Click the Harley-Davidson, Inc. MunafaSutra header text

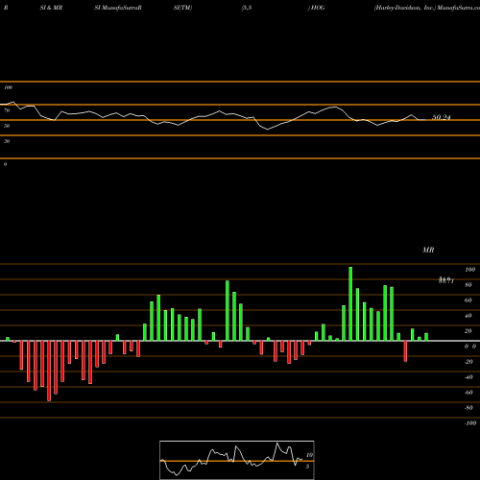pos(427,8)
